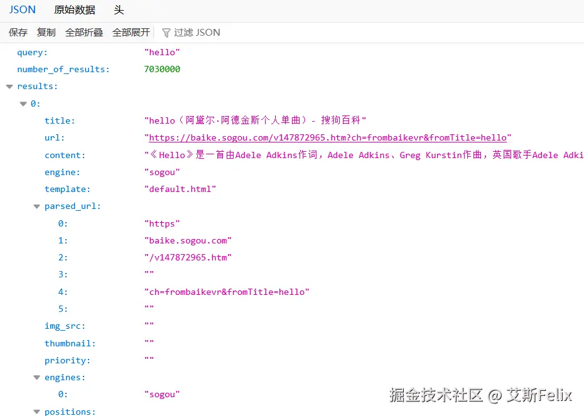Image resolution: width=584 pixels, height=416 pixels.
Task: Select the number_of_results key
Action: click(63, 69)
